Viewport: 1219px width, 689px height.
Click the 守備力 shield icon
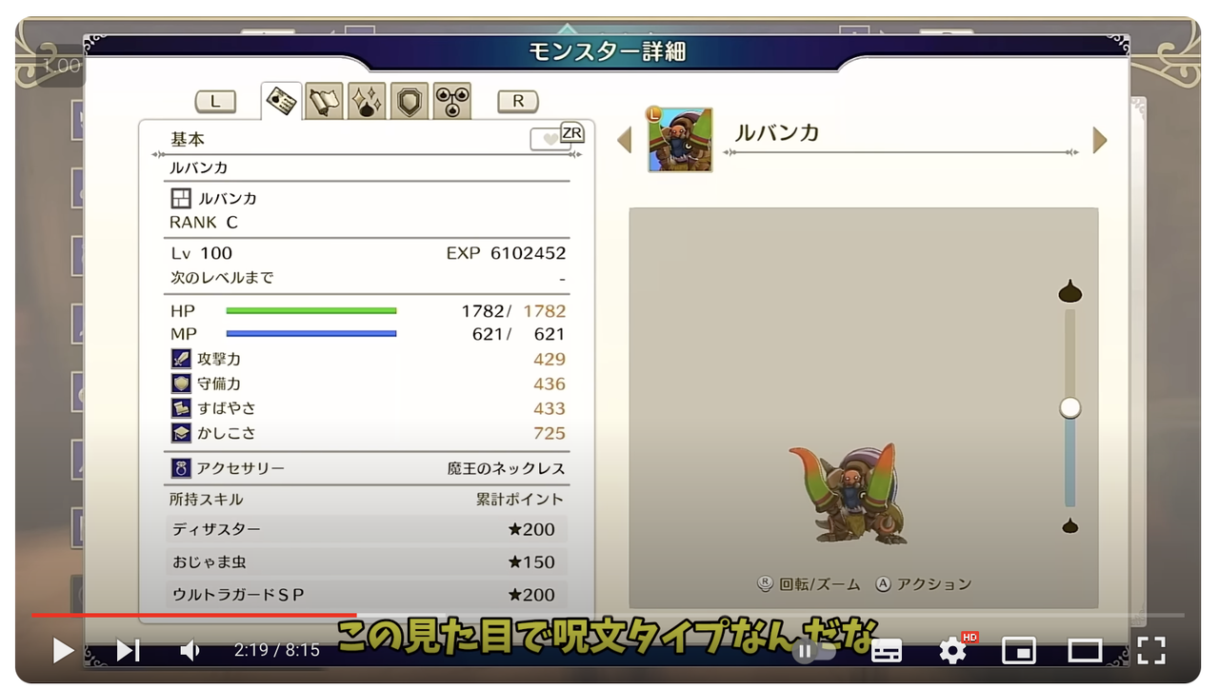pos(181,384)
